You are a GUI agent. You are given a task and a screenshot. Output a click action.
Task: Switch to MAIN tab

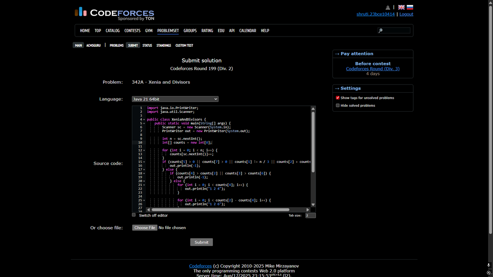tap(78, 45)
